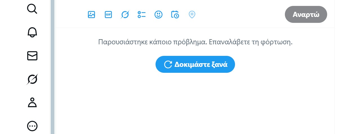Open Messages envelope in sidebar

[x=32, y=56]
